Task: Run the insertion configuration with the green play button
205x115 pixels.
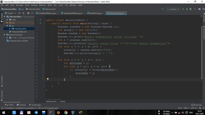Action: click(183, 9)
